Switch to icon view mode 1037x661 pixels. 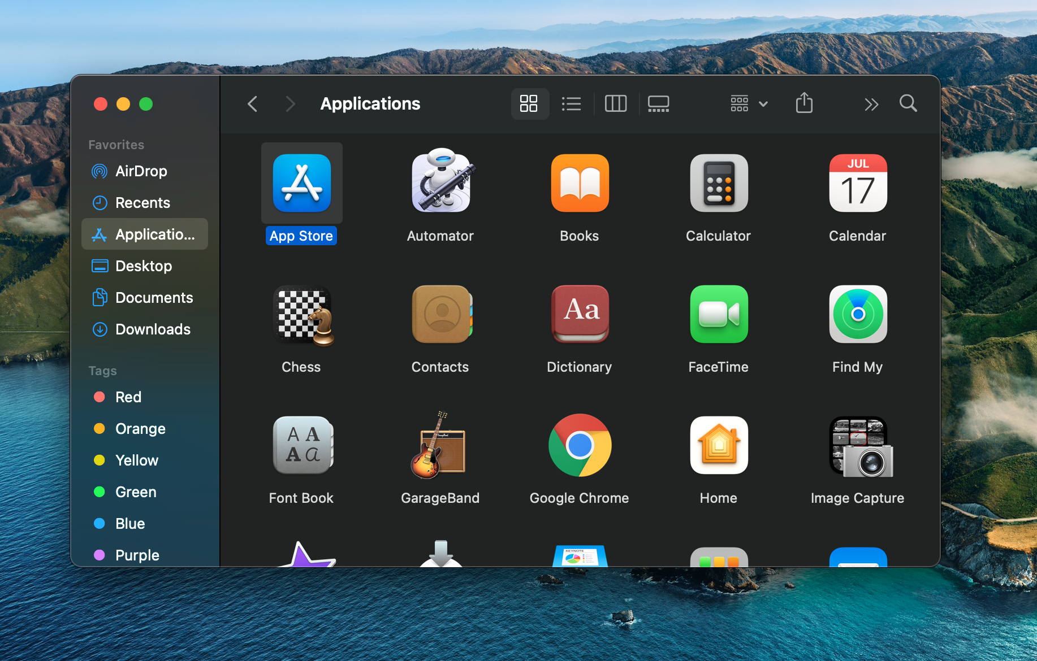[529, 103]
